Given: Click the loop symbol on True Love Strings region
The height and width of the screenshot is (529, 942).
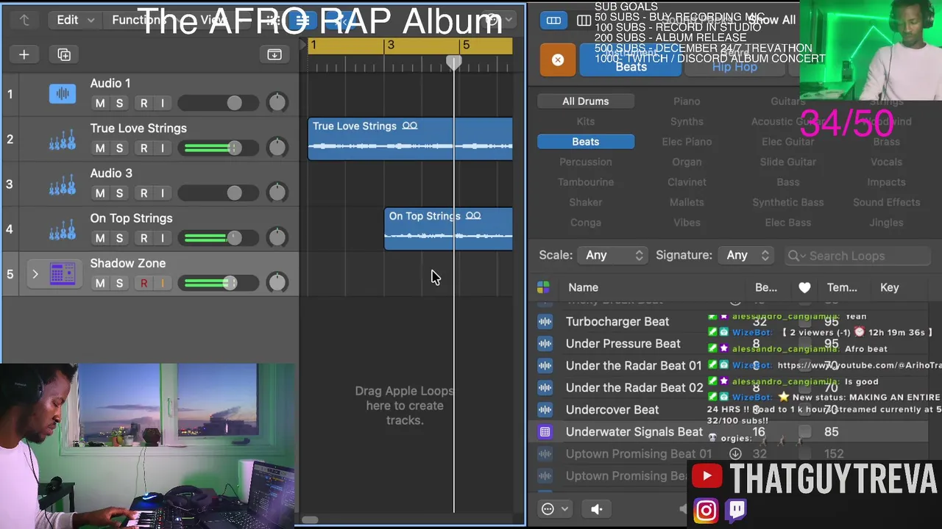Looking at the screenshot, I should coord(410,126).
